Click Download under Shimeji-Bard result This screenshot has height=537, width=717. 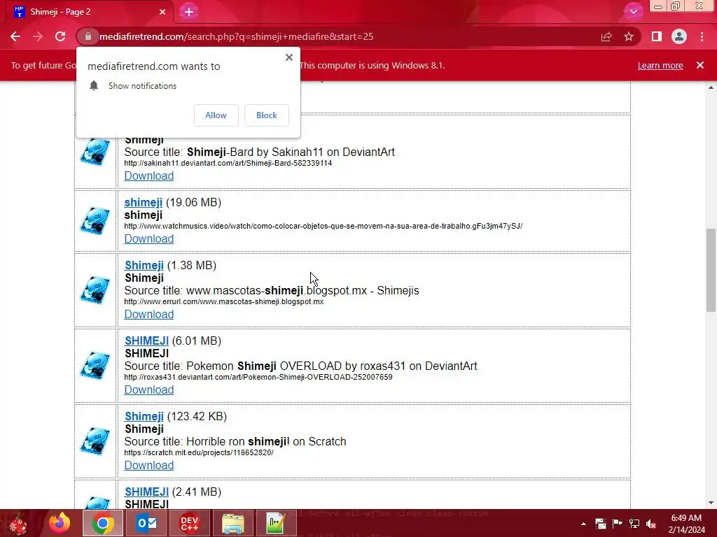point(149,176)
